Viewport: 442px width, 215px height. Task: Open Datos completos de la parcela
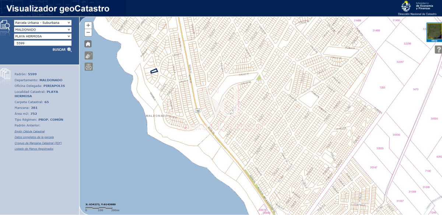pos(34,136)
